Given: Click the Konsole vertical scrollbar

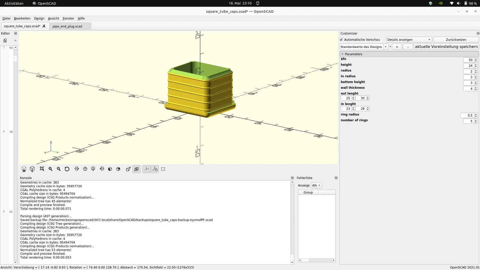Looking at the screenshot, I should [x=292, y=222].
